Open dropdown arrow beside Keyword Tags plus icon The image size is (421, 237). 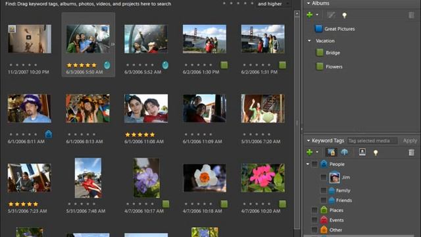317,152
